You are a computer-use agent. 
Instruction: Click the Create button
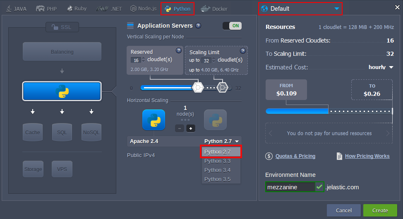tap(380, 210)
